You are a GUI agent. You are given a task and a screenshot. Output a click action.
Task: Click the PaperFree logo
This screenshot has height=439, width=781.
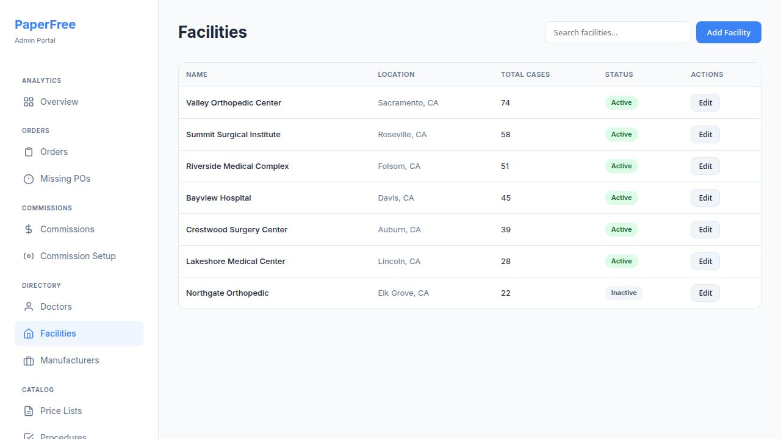point(45,24)
